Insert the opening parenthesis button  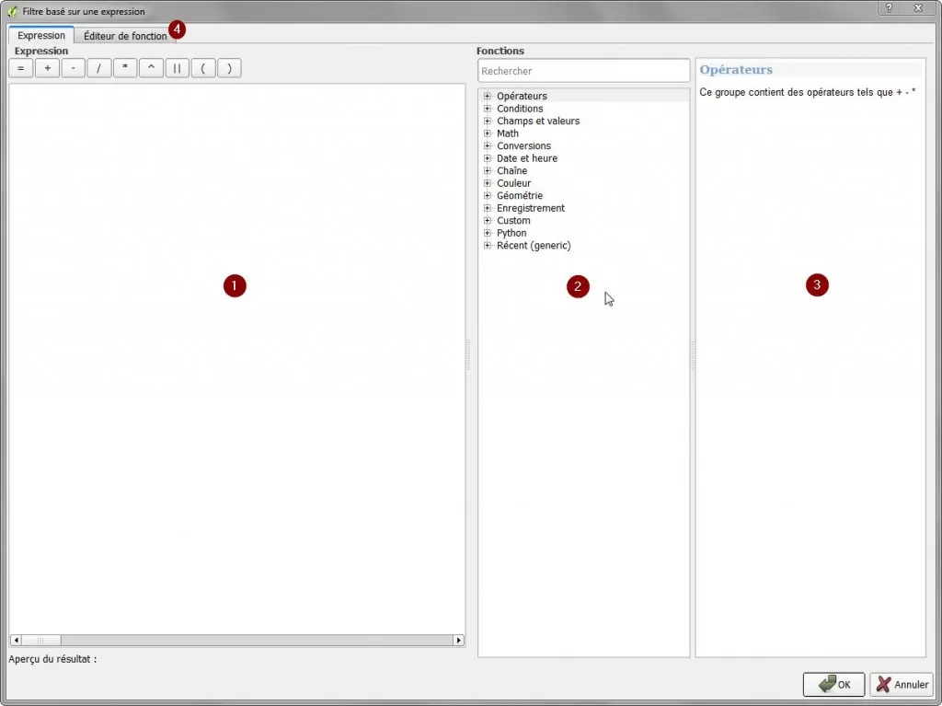point(203,68)
